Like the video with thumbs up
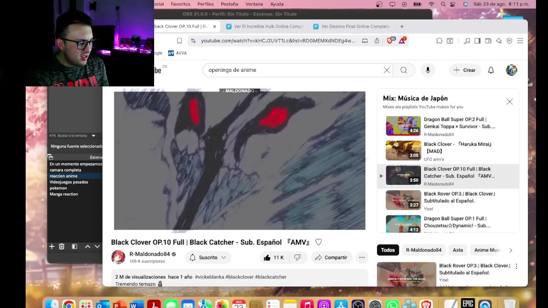 point(274,258)
